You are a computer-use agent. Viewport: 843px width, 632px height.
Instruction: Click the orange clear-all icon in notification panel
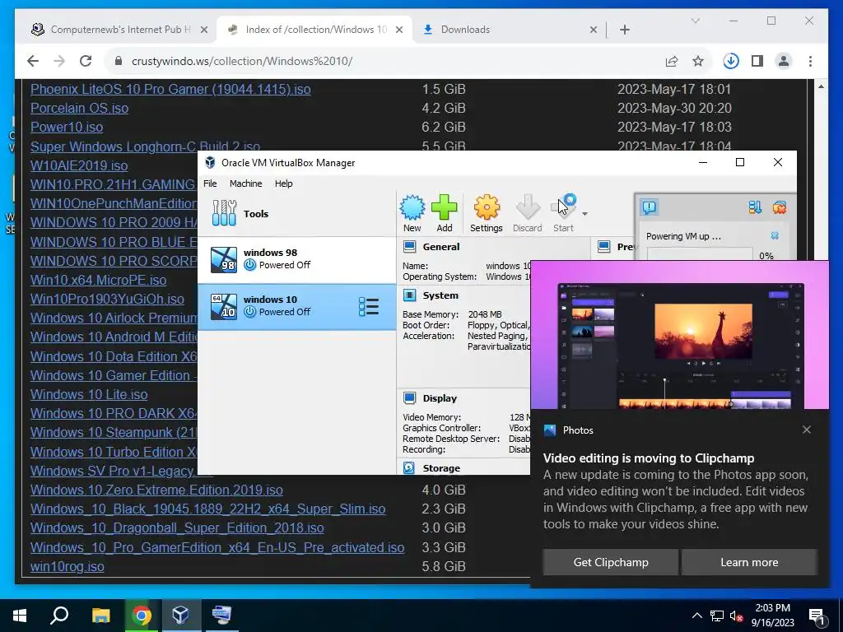[x=779, y=207]
